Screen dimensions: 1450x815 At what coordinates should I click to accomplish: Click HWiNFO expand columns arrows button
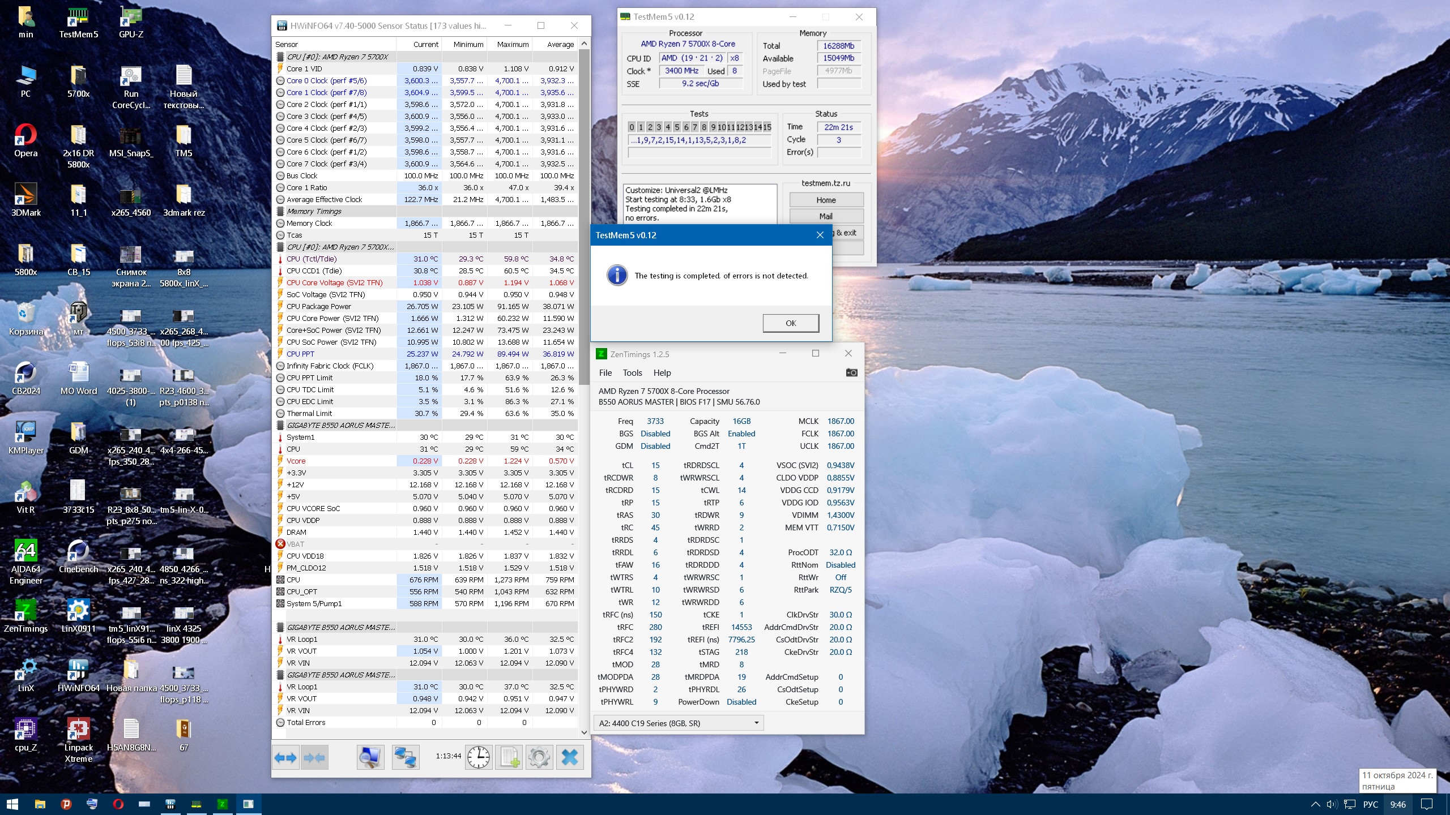tap(286, 757)
